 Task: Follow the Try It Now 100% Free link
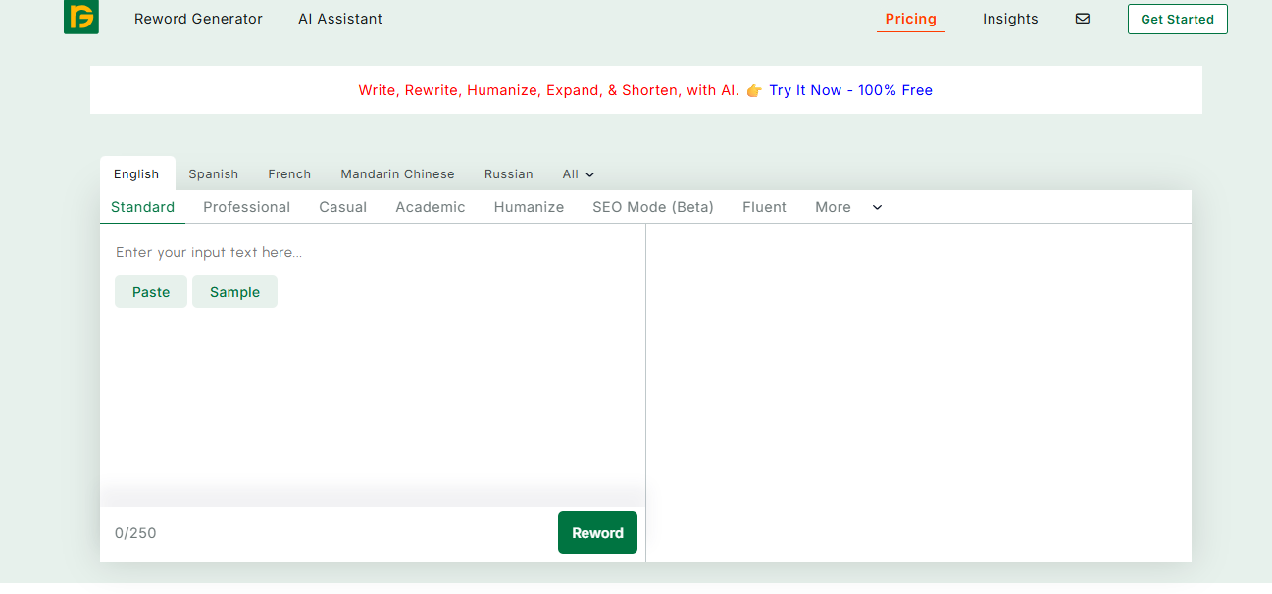pyautogui.click(x=850, y=90)
